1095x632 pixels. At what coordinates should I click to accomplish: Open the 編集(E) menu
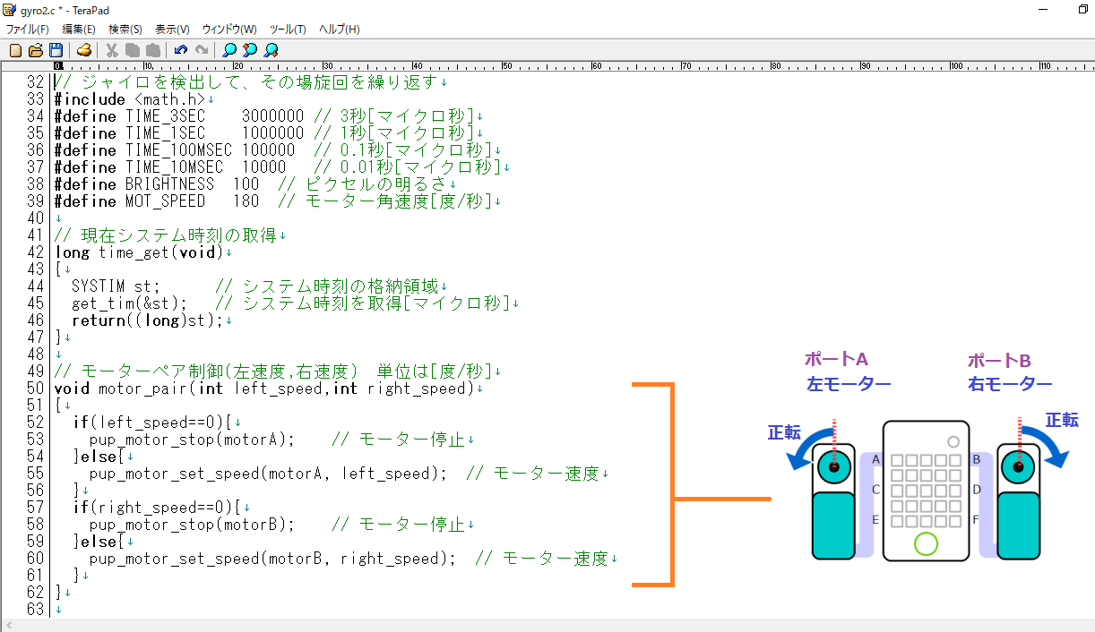pyautogui.click(x=79, y=30)
